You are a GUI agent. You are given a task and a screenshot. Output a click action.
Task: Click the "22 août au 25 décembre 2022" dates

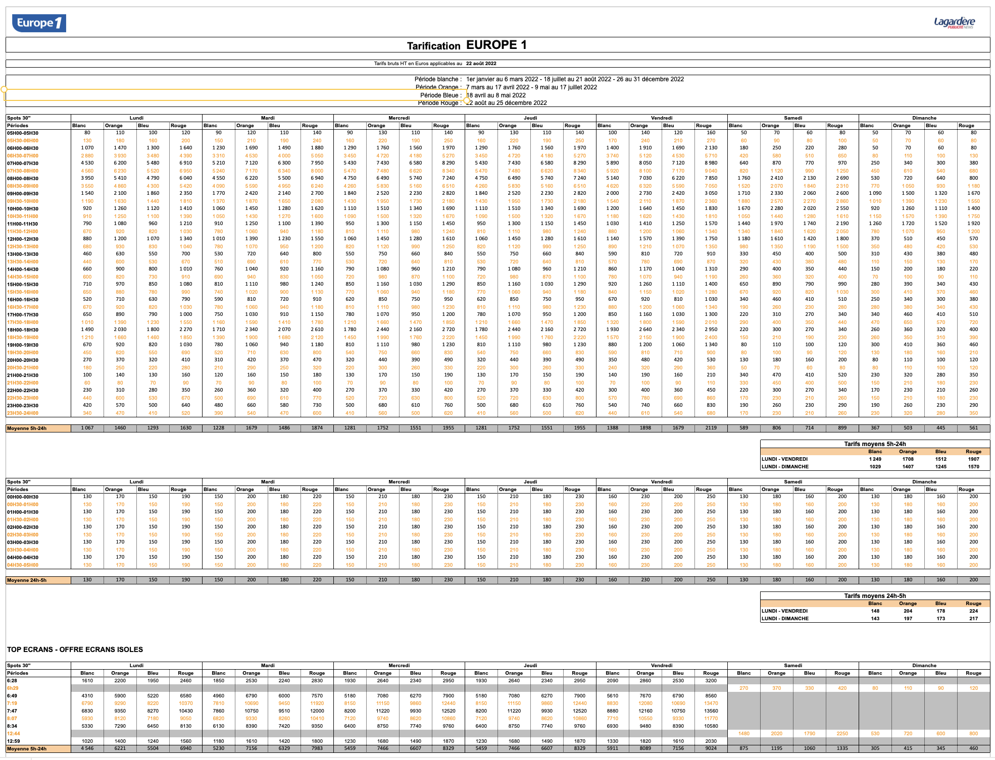coord(507,103)
